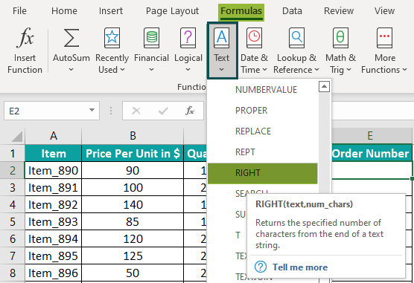Click the function list scroll up arrow
414x283 pixels.
(324, 86)
